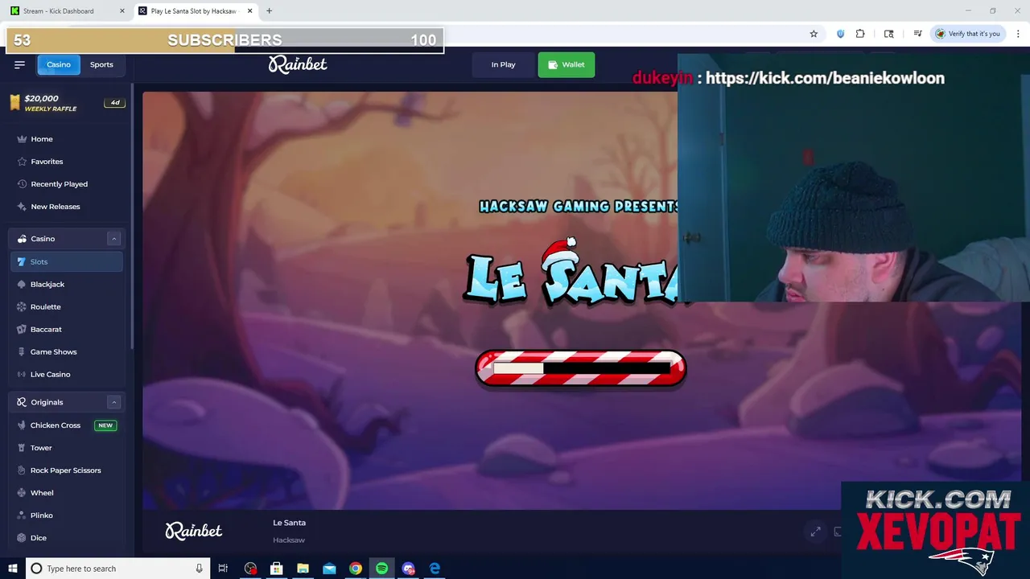Click the Live Casino icon
The width and height of the screenshot is (1030, 579).
pos(22,374)
